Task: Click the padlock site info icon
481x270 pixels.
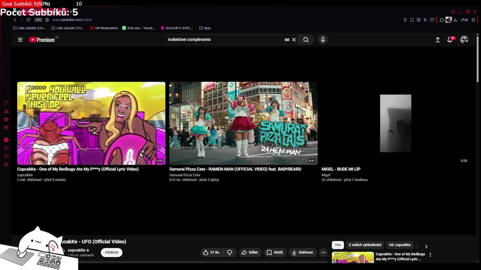Action: (x=47, y=20)
